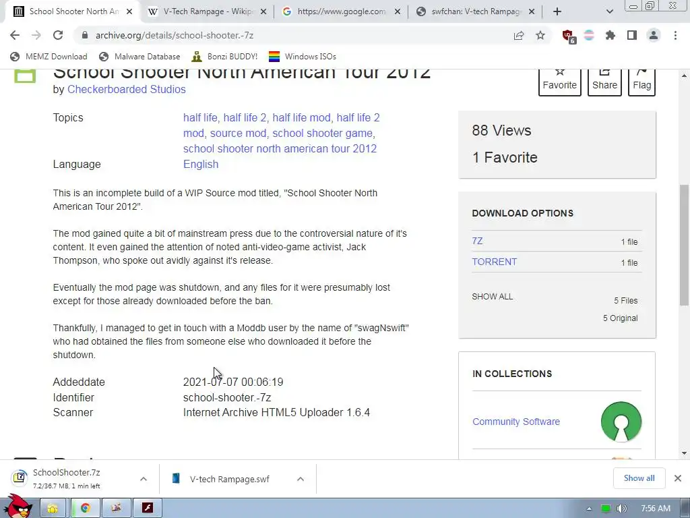Viewport: 690px width, 518px height.
Task: Go forward with the forward arrow
Action: (x=36, y=35)
